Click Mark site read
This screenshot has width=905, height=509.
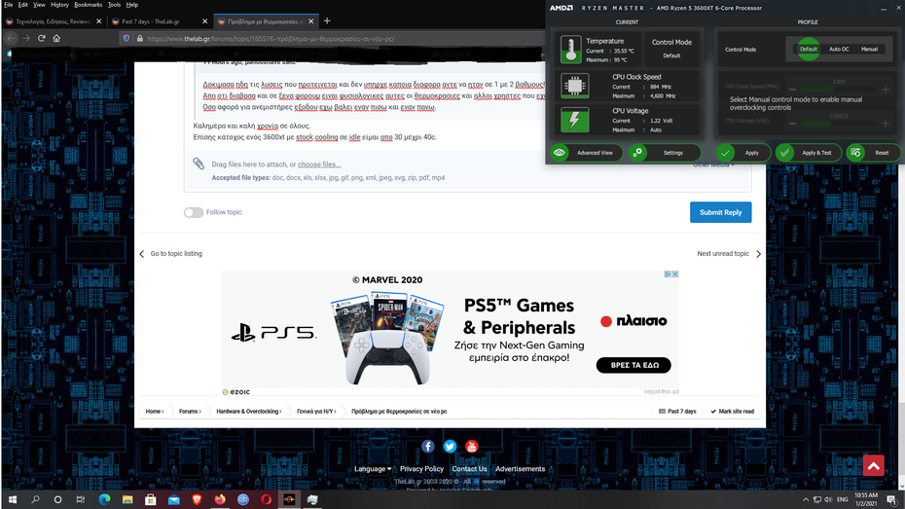click(733, 412)
